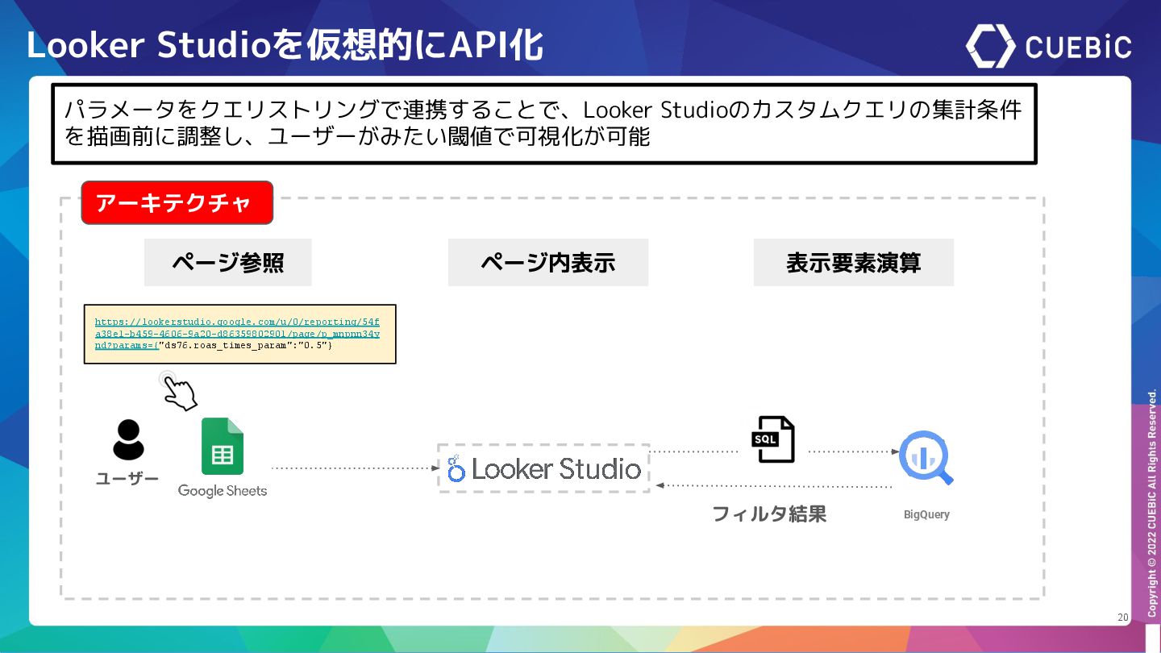Screen dimensions: 1161x653
Task: Click the パラメータ description paragraph box
Action: [x=544, y=123]
